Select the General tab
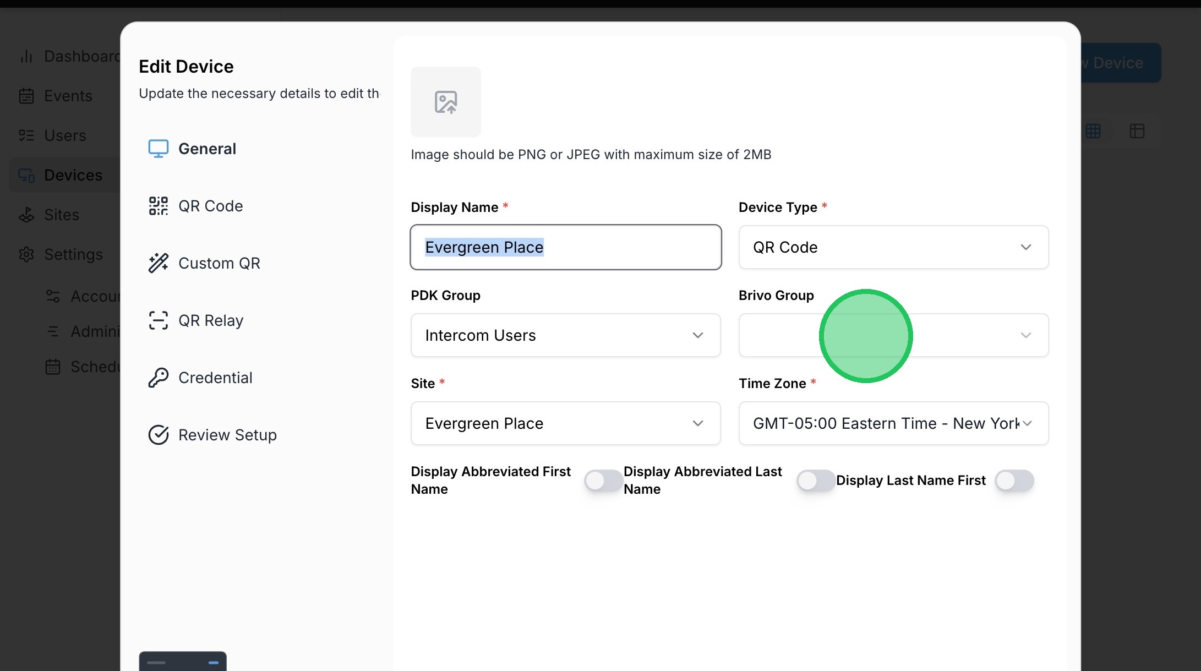The width and height of the screenshot is (1201, 671). (207, 149)
